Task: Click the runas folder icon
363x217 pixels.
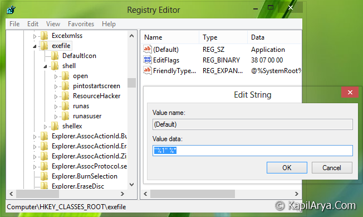Action: click(x=66, y=106)
